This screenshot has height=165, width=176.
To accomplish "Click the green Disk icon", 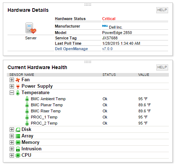I will pos(18,130).
